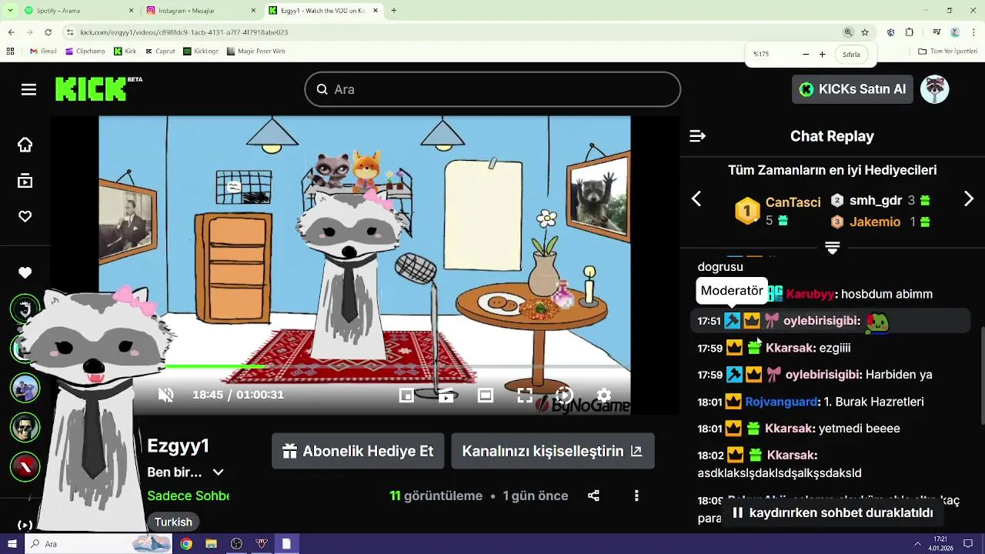Decrease zoom with minus button

click(806, 55)
